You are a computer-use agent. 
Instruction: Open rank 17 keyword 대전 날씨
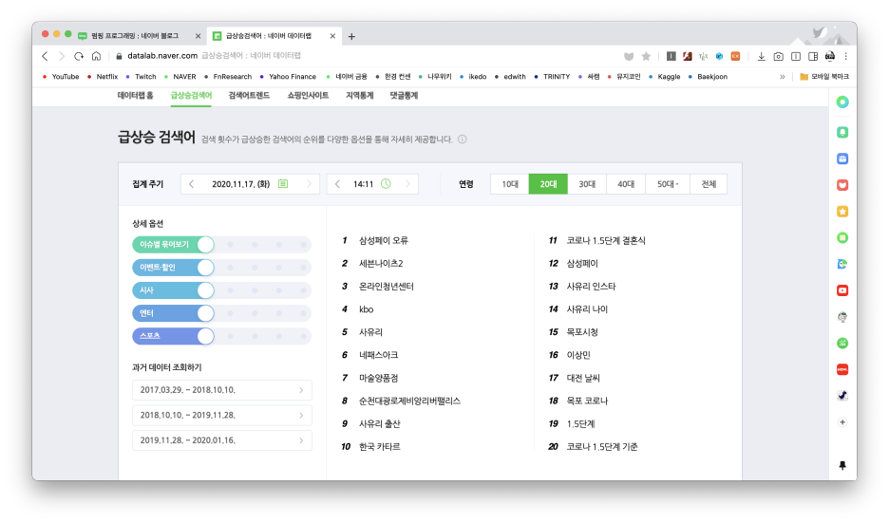point(583,378)
